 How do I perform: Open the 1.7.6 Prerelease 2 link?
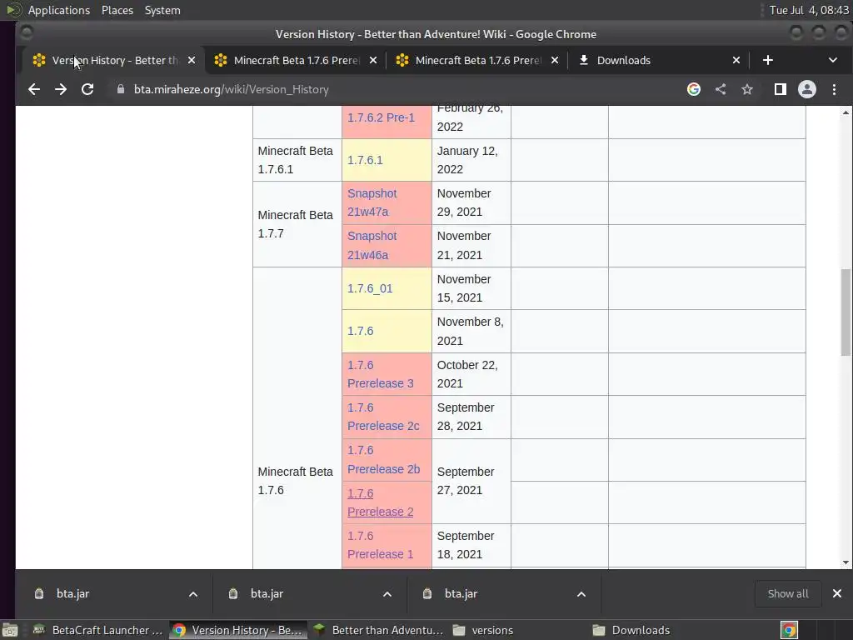[x=380, y=502]
